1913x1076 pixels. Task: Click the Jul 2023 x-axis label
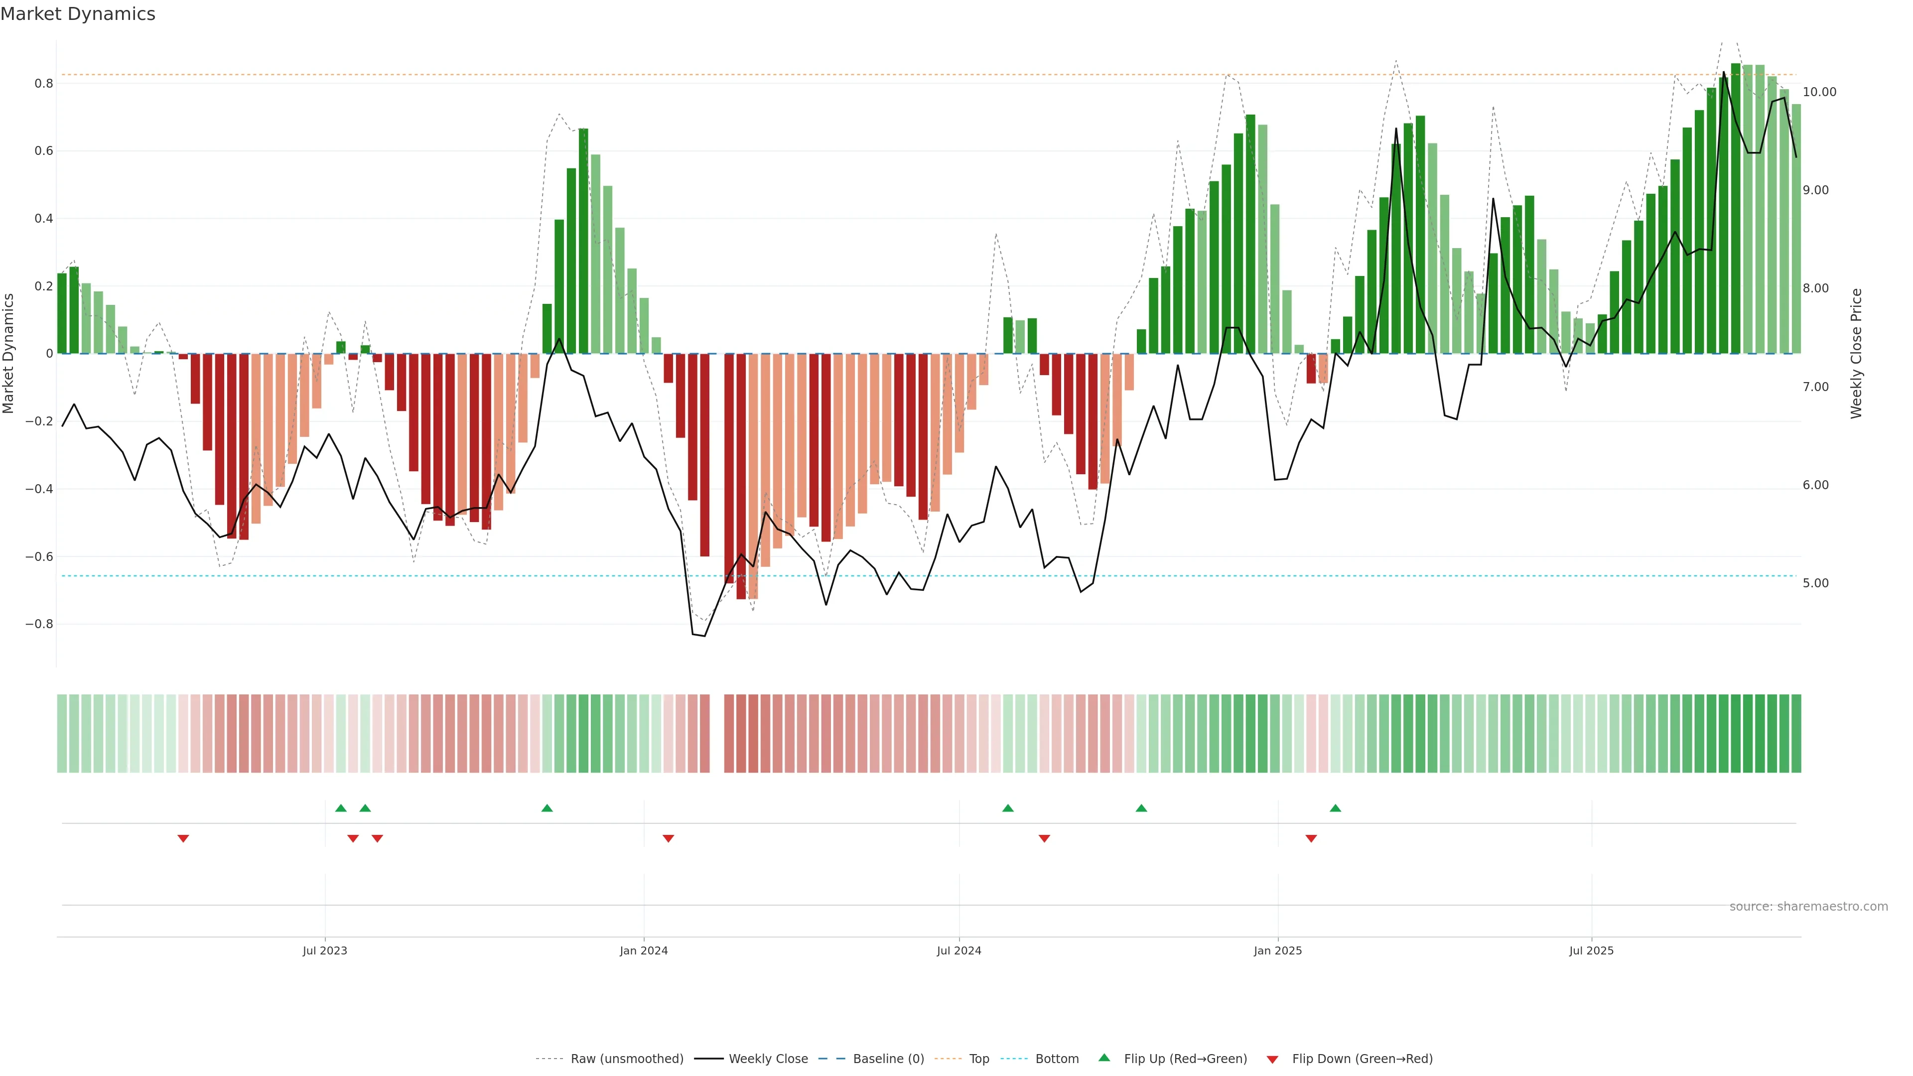324,950
